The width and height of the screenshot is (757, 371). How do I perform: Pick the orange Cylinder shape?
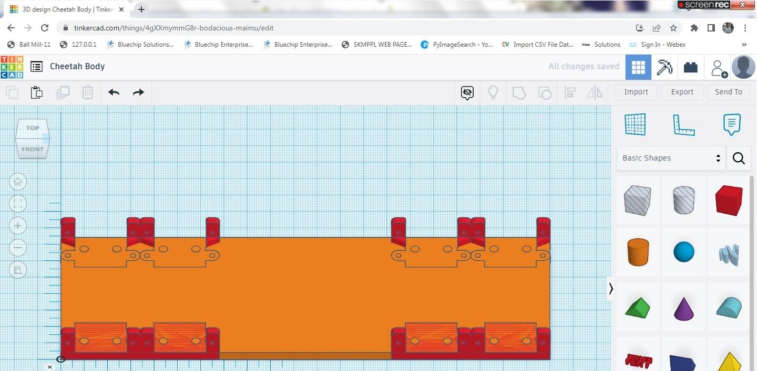[638, 252]
